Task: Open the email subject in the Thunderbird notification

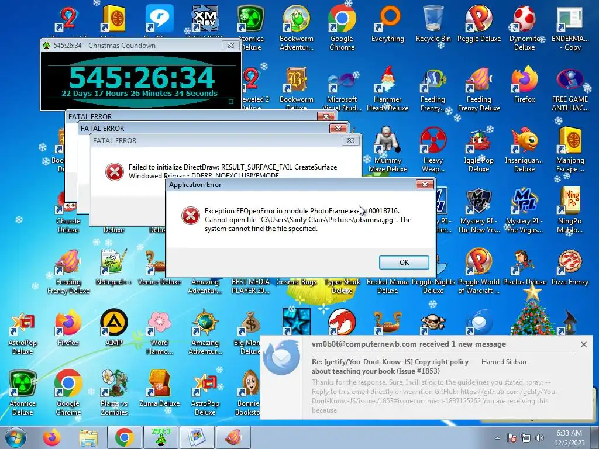Action: click(x=390, y=366)
